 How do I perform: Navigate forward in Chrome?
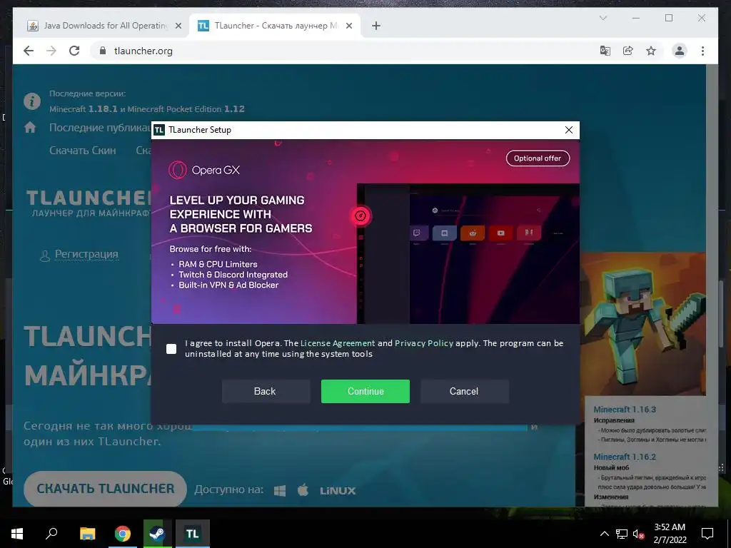[51, 51]
